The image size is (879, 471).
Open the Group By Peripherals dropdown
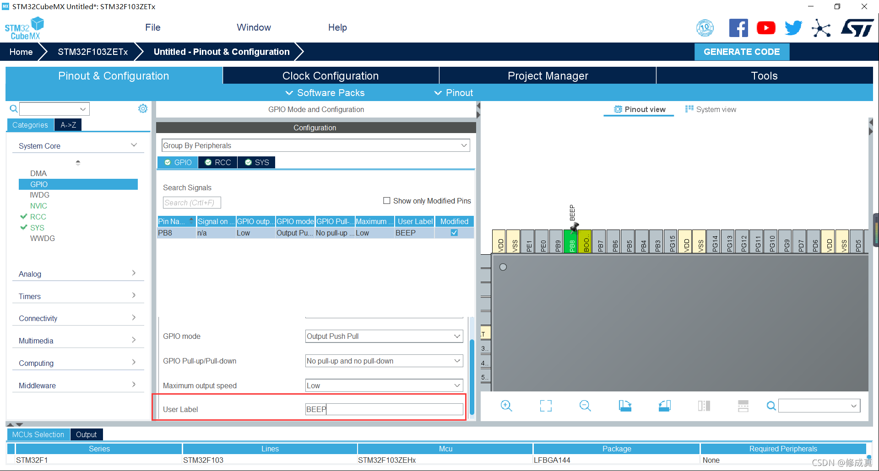click(316, 145)
